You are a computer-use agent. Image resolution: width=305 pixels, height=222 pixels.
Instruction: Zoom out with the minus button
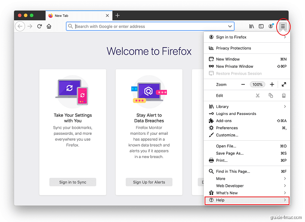tap(243, 84)
